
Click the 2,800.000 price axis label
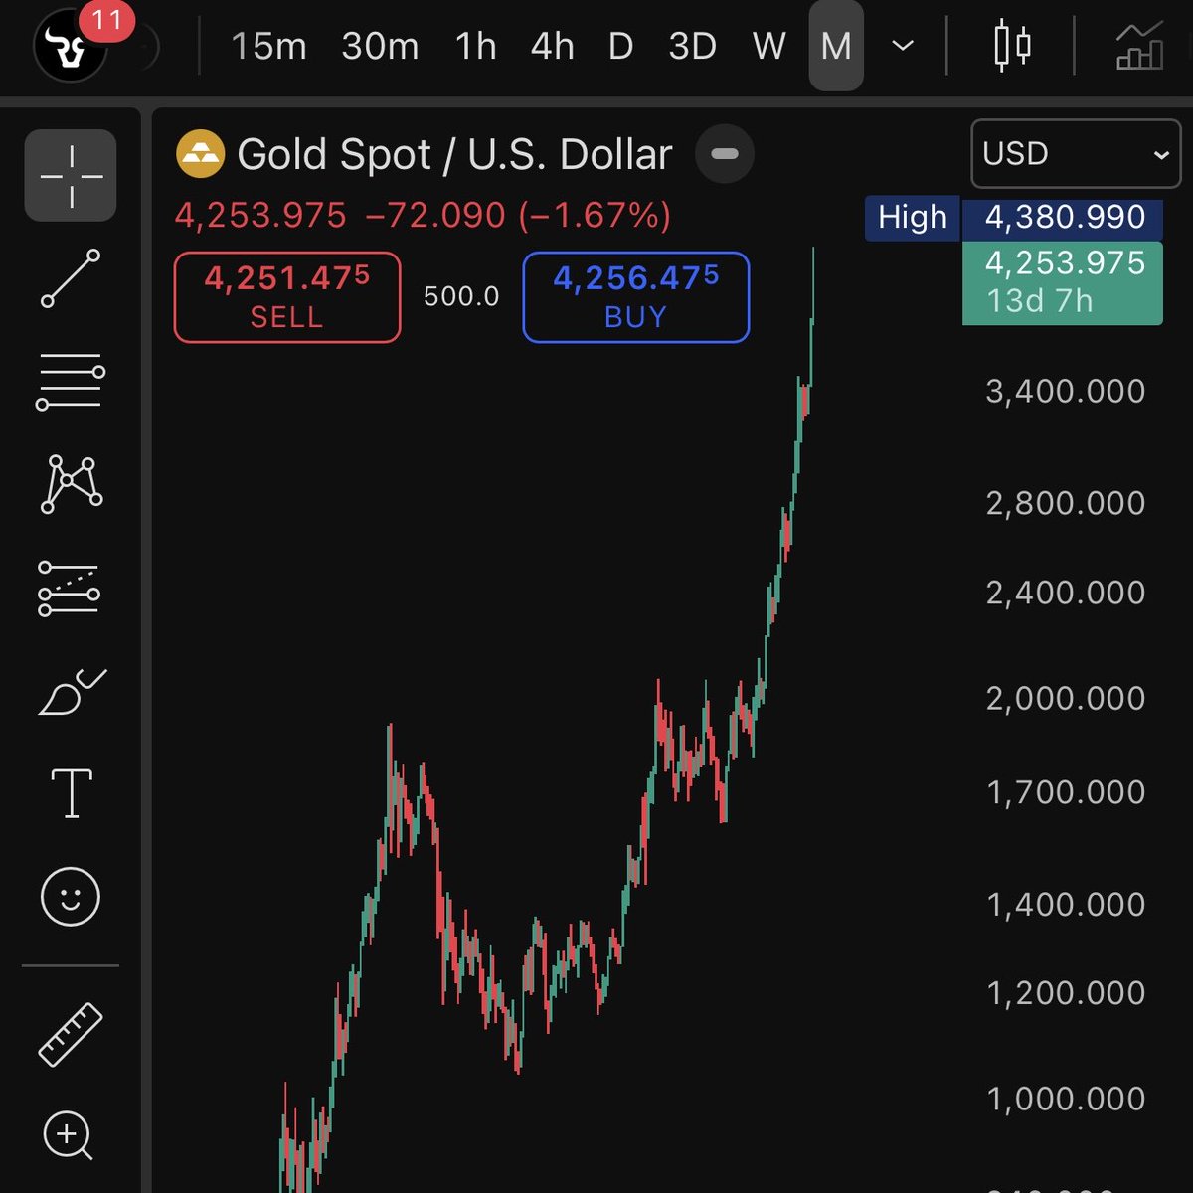(x=1066, y=503)
